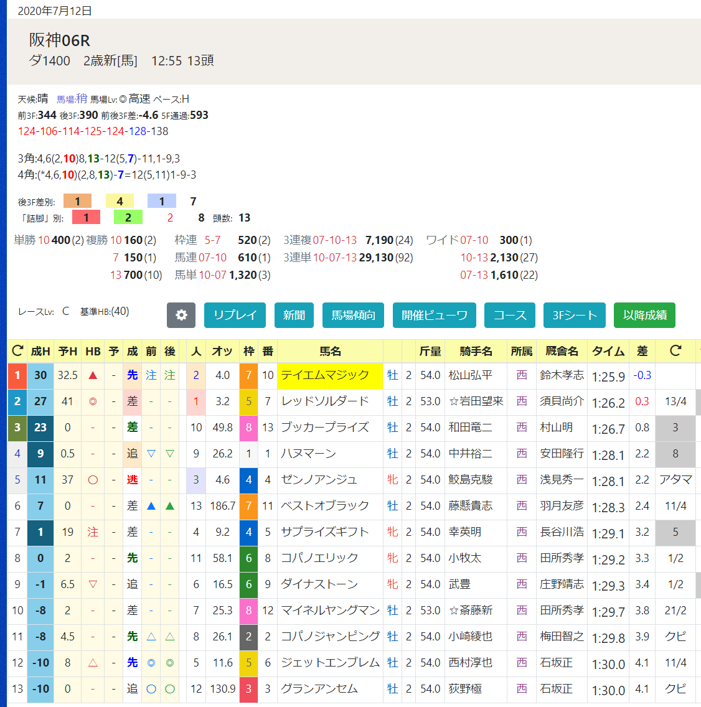Viewport: 701px width, 707px height.
Task: Click lap time text 124-106-114-125-124-128-138
Action: (x=93, y=131)
